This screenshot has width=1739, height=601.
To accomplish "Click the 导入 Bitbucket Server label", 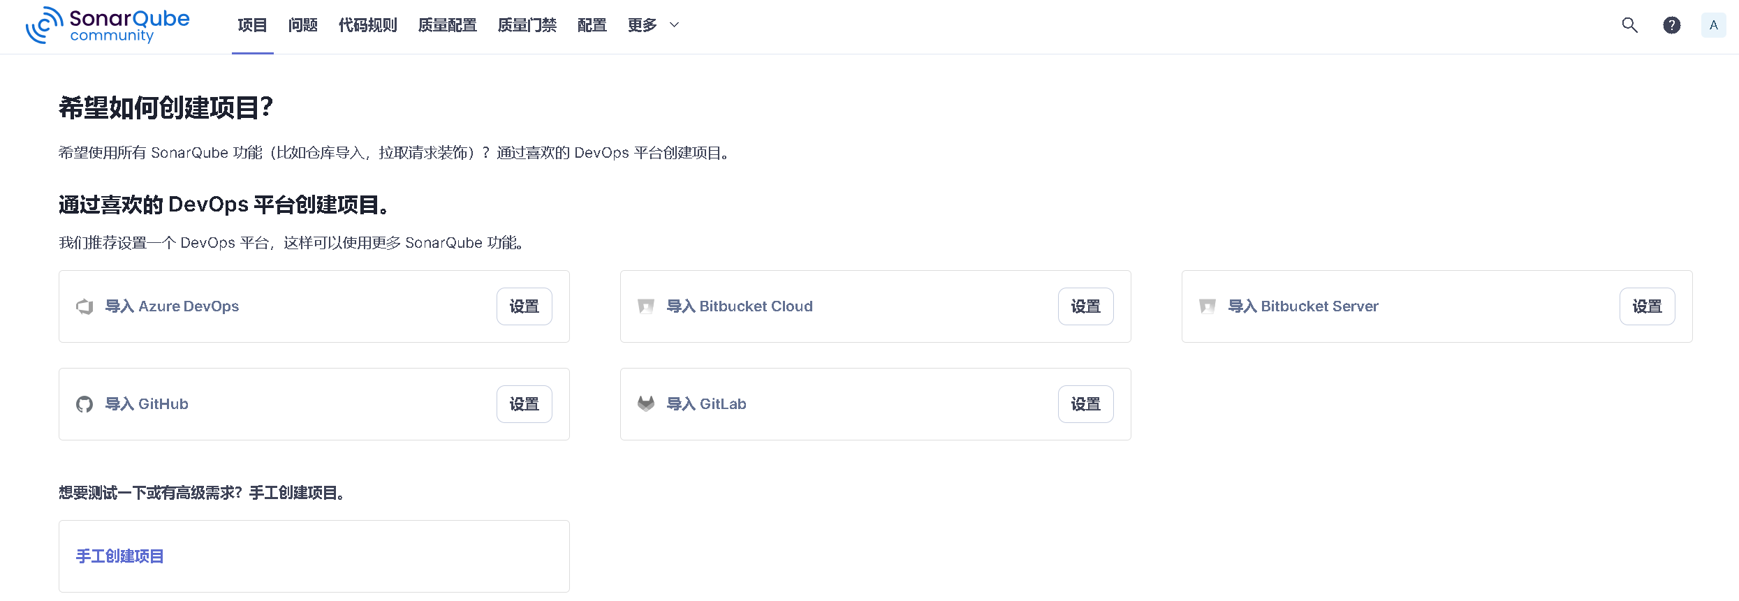I will [x=1303, y=306].
